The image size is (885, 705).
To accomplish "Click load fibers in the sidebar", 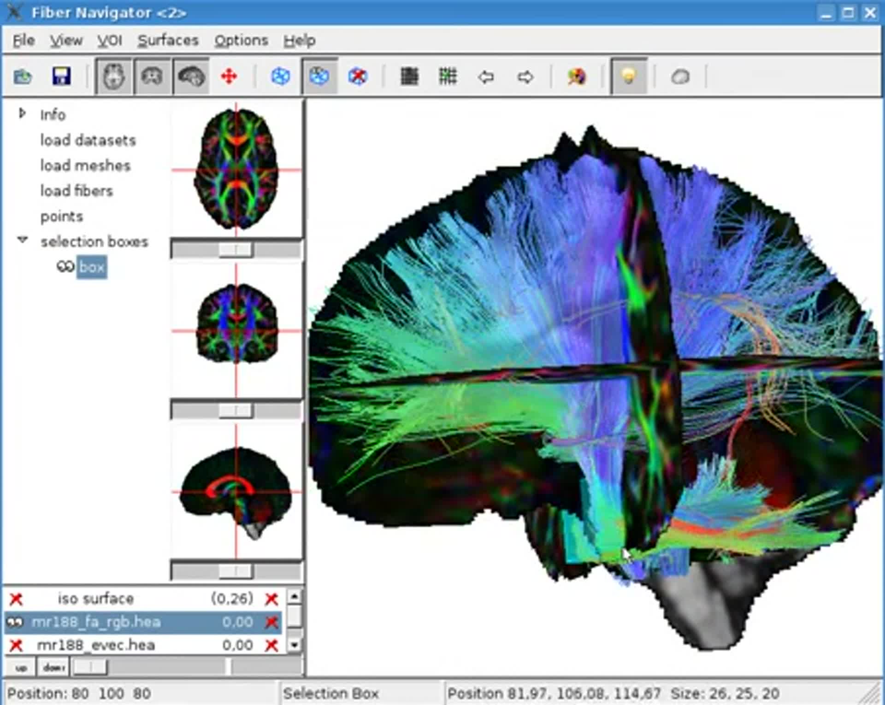I will click(77, 191).
